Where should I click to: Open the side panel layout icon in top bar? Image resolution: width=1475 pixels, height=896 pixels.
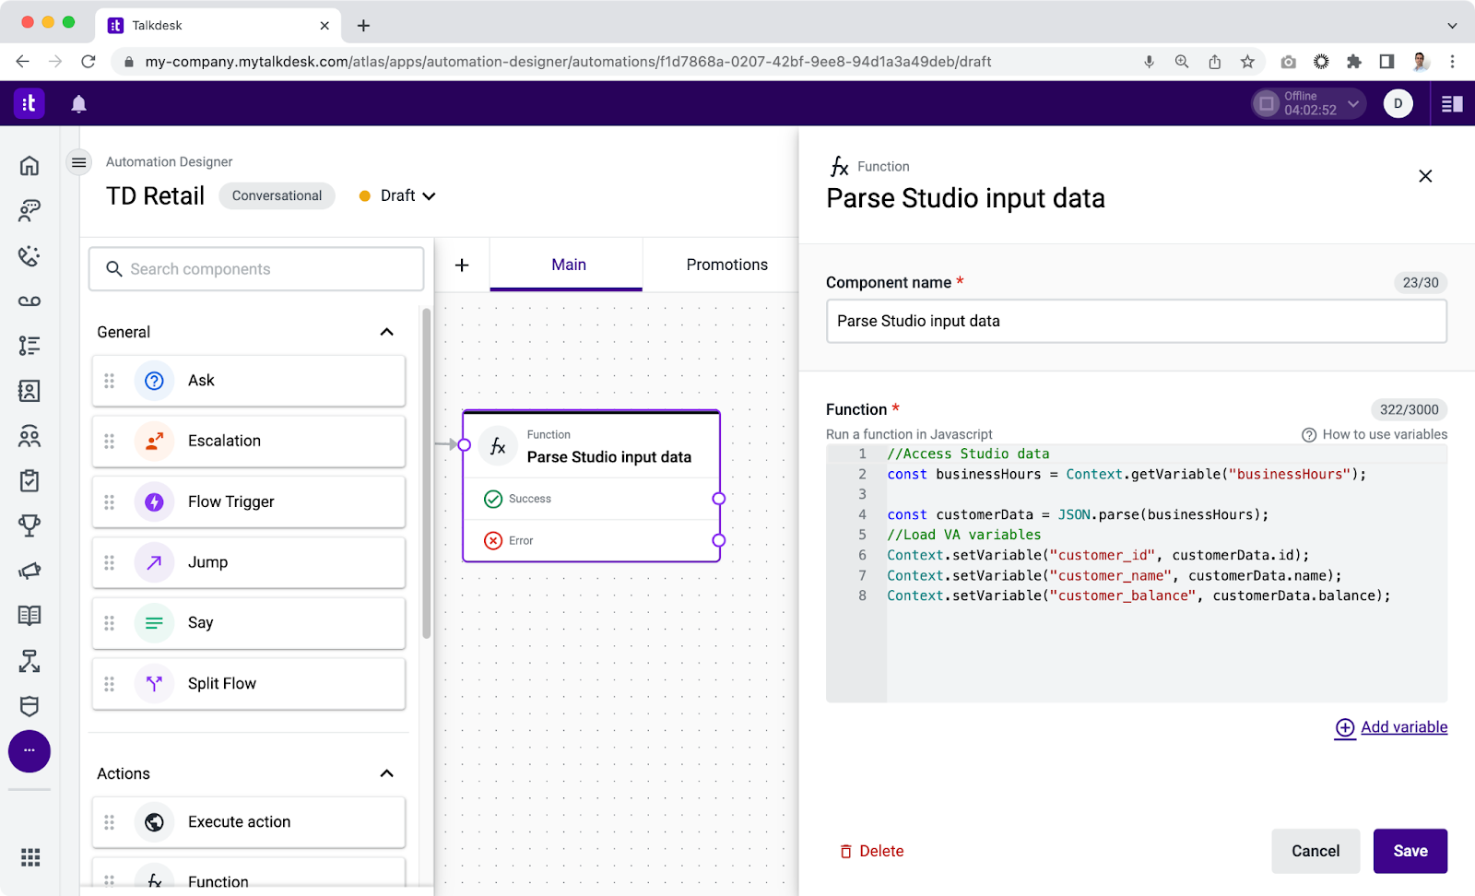point(1452,104)
